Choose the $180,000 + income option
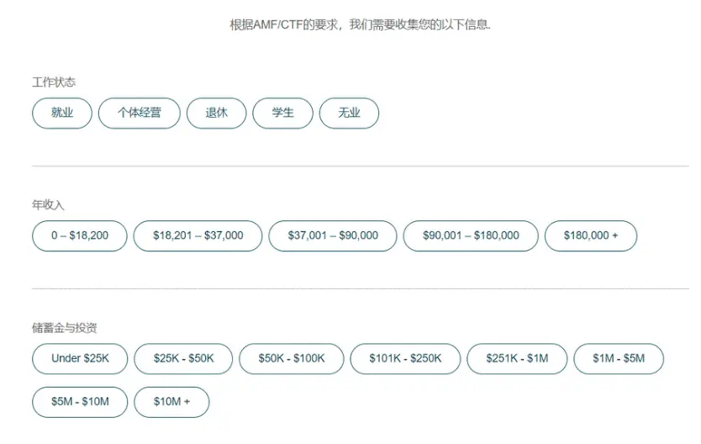This screenshot has height=444, width=701. [591, 235]
